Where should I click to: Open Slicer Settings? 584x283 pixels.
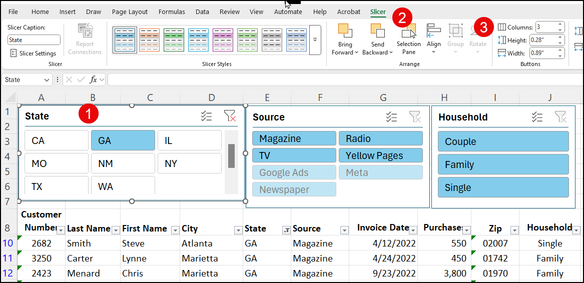pyautogui.click(x=33, y=53)
